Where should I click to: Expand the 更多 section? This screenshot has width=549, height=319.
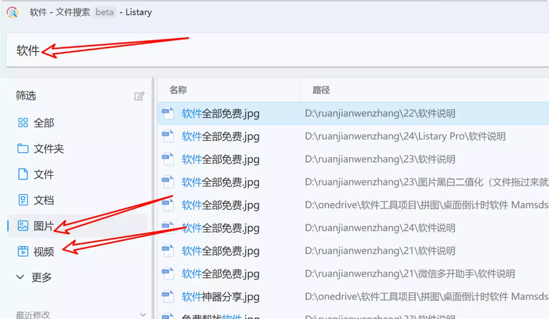[x=42, y=277]
